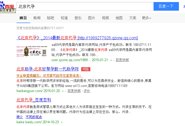
Task: Click the 不同的观点 sublink
Action: point(34,117)
